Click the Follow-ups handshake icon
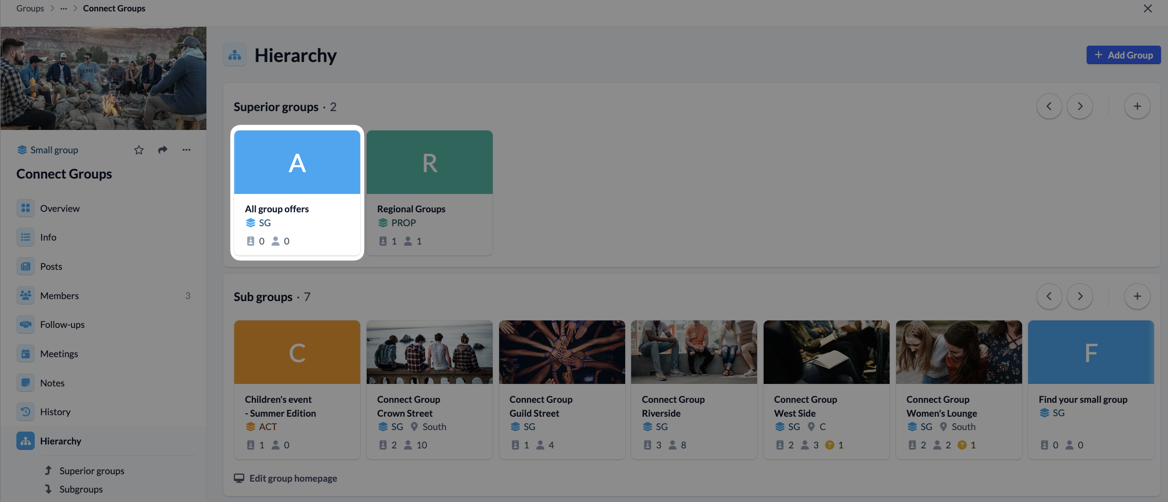The width and height of the screenshot is (1168, 502). 26,324
